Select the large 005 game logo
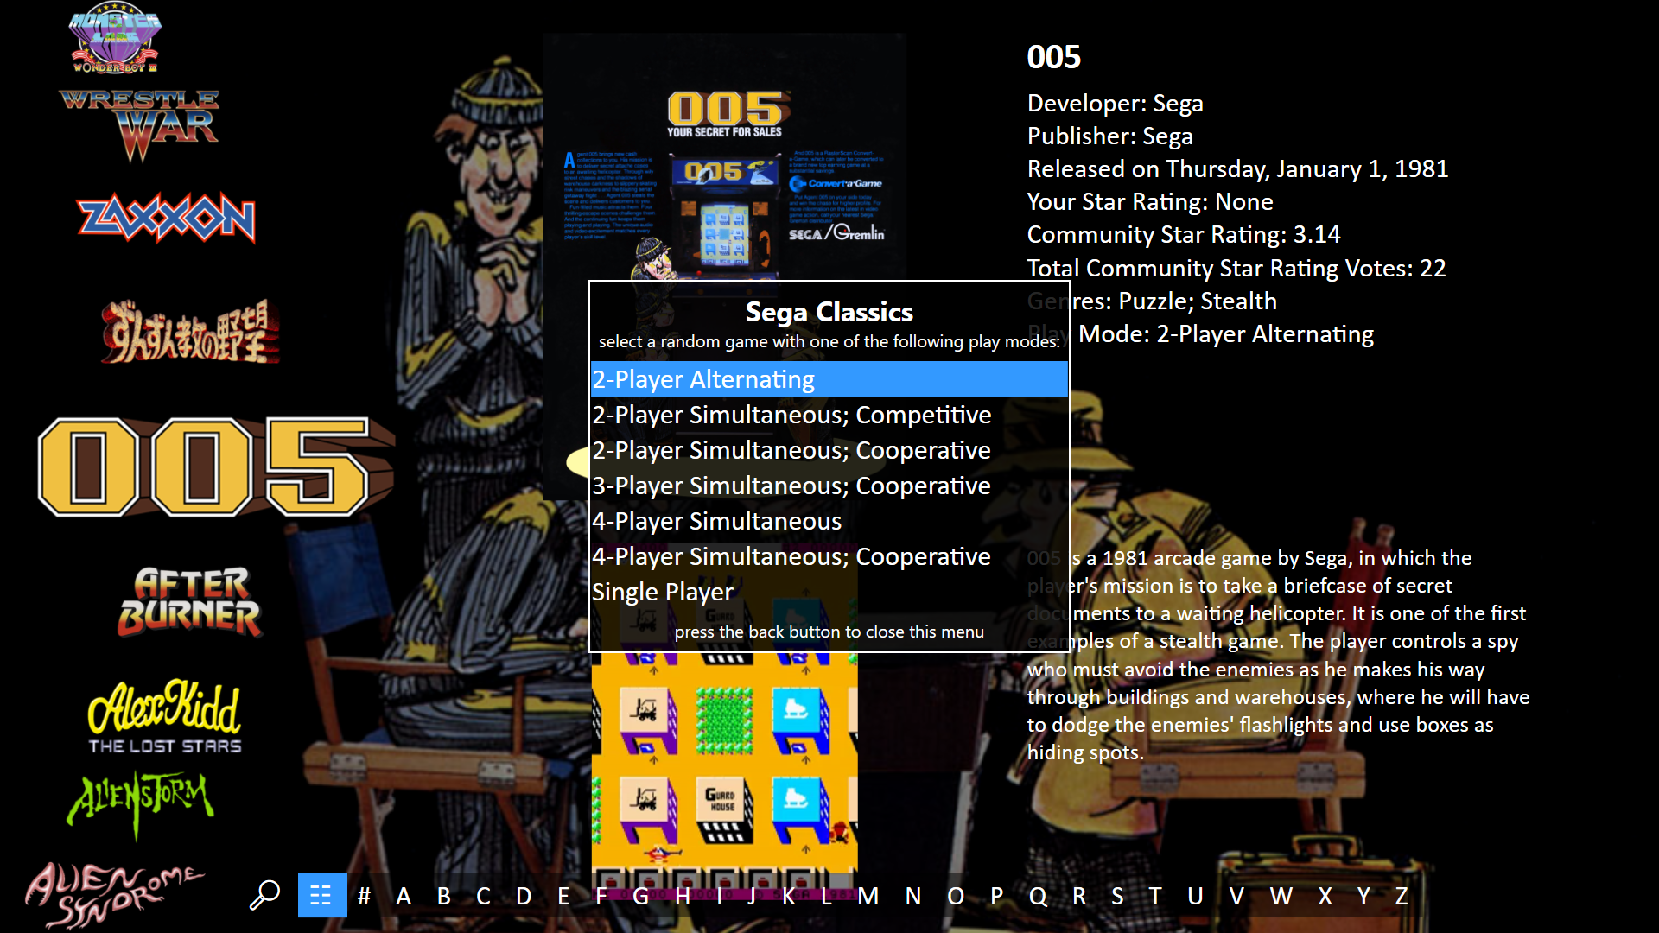 tap(216, 466)
